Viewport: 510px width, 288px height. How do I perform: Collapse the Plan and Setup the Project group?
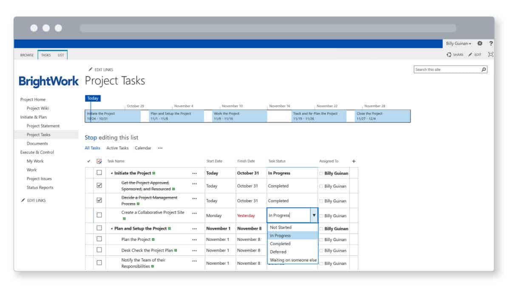(112, 229)
